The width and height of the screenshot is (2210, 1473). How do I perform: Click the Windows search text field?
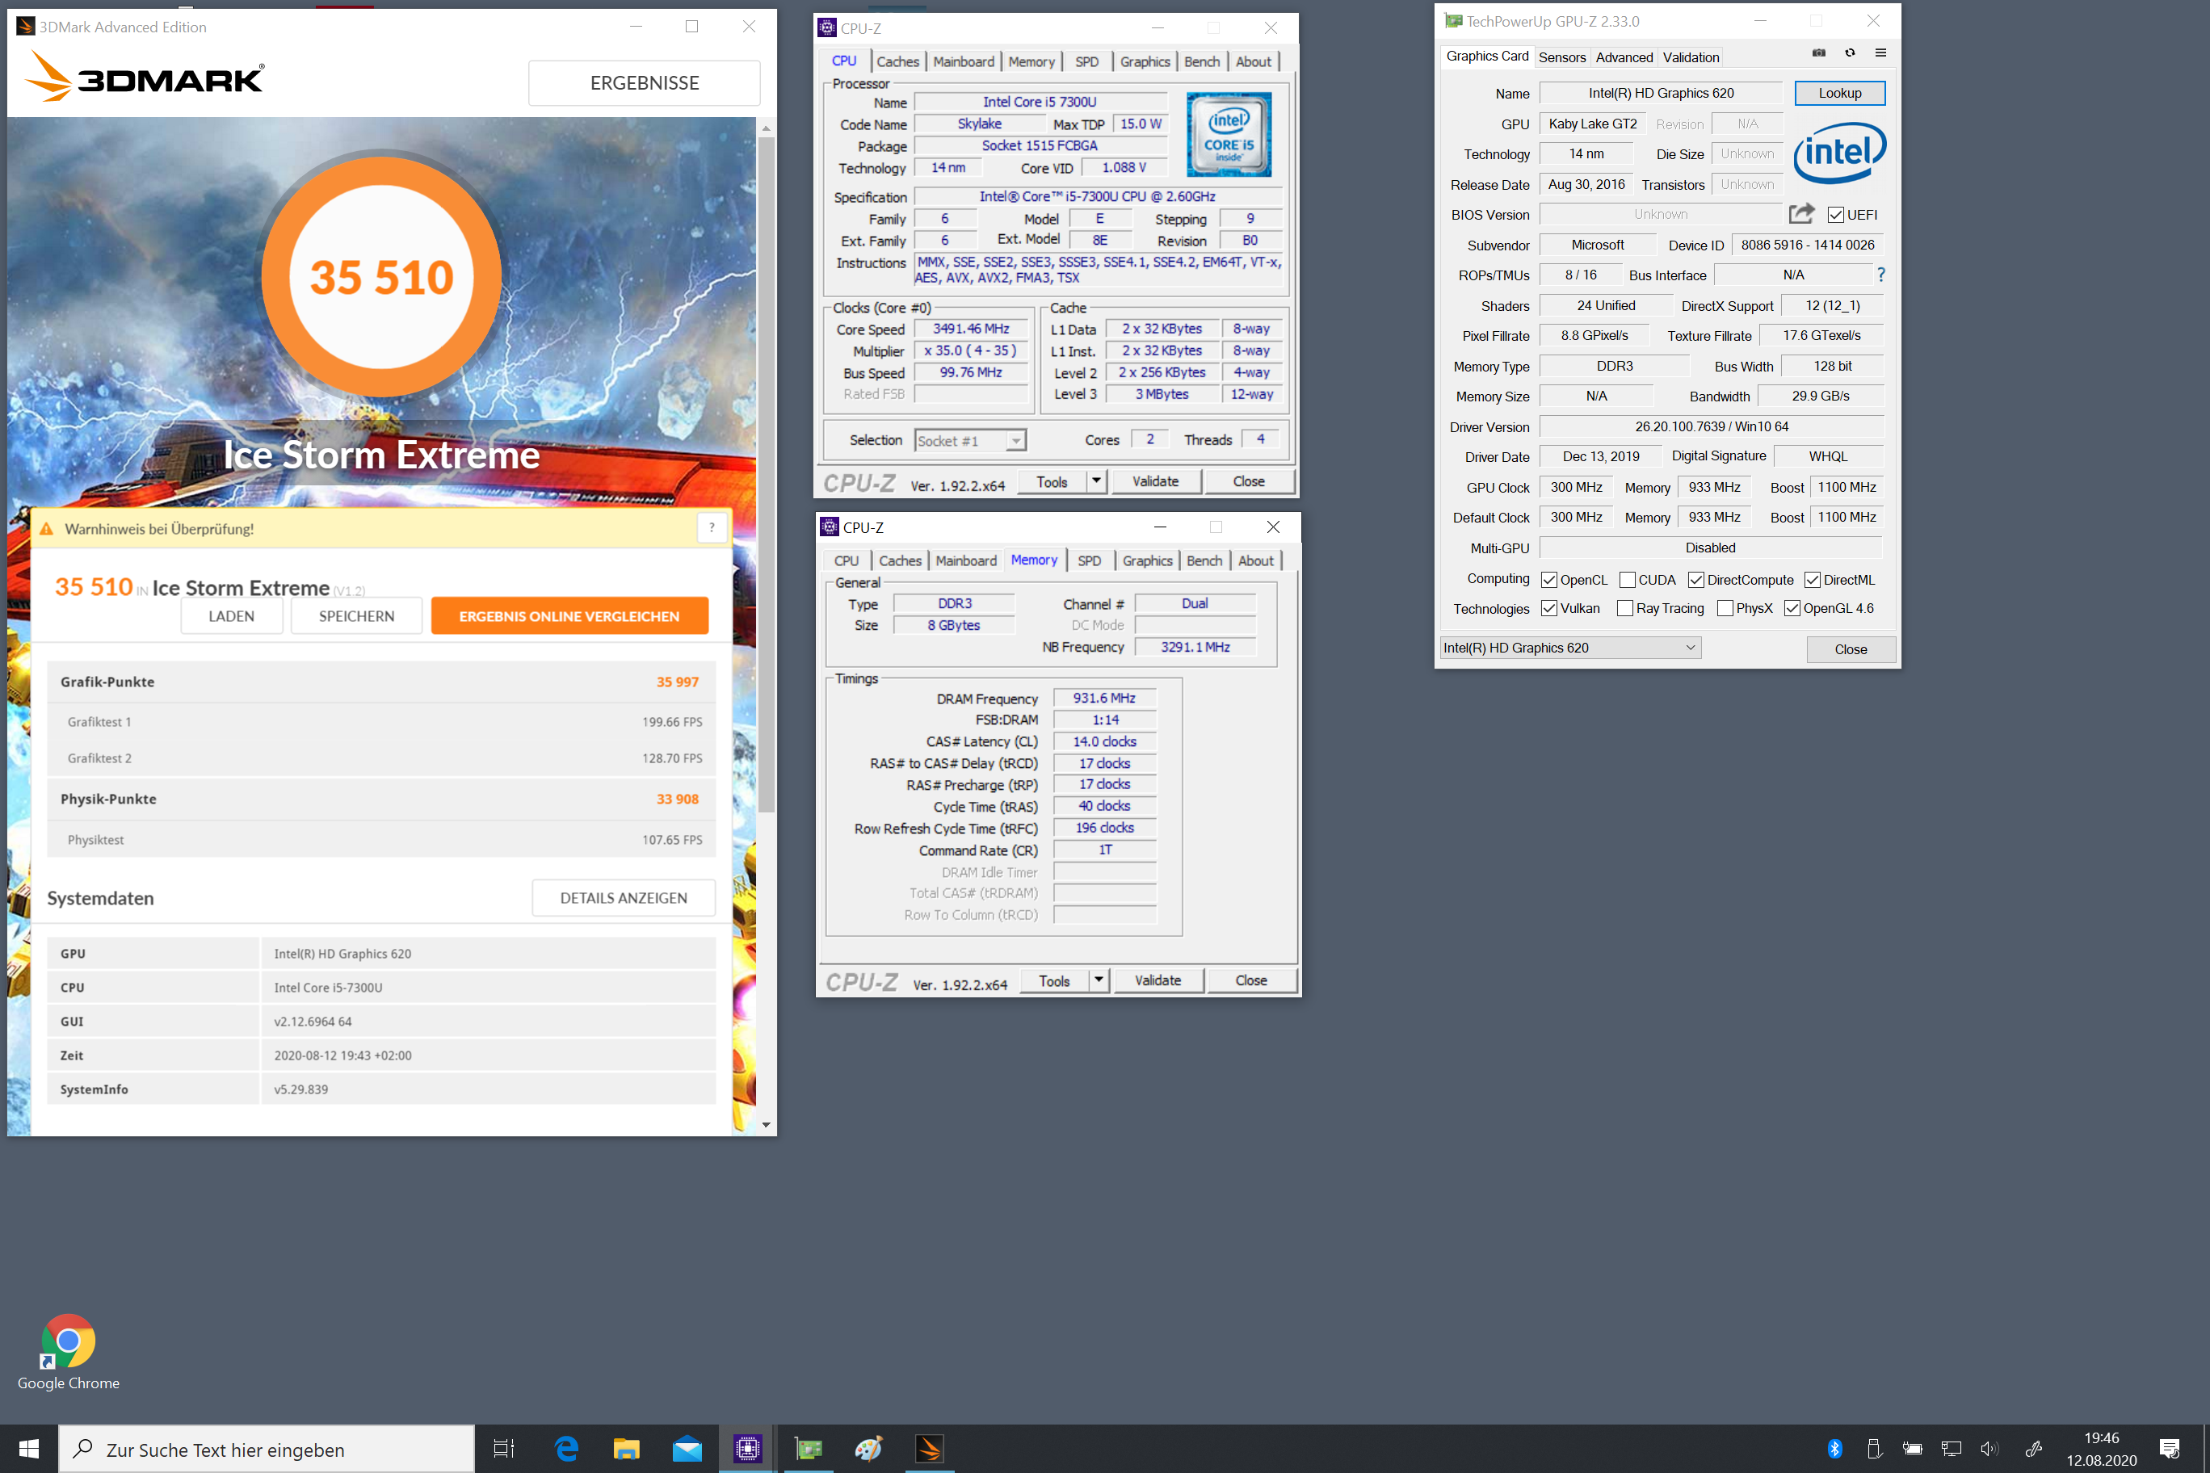point(267,1449)
